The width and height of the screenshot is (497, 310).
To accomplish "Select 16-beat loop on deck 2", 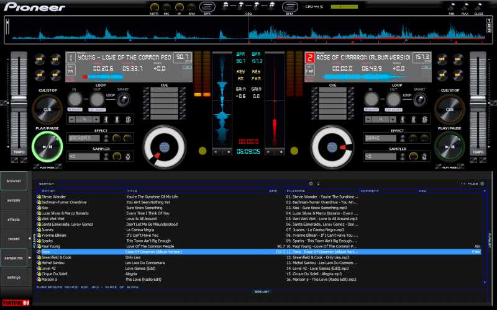I will coord(424,119).
